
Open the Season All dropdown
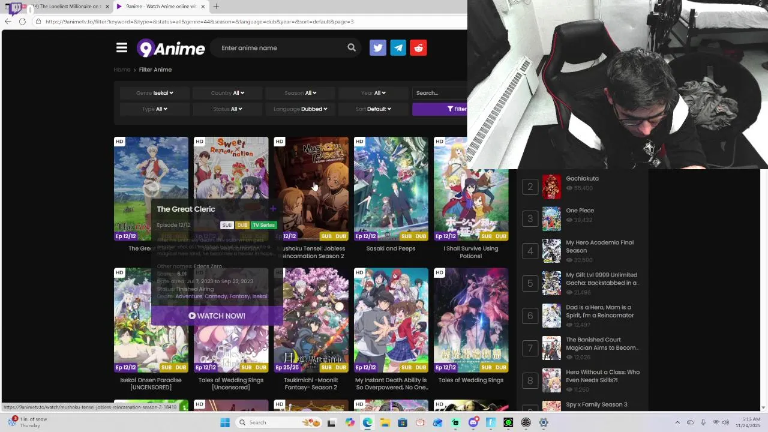click(x=300, y=93)
